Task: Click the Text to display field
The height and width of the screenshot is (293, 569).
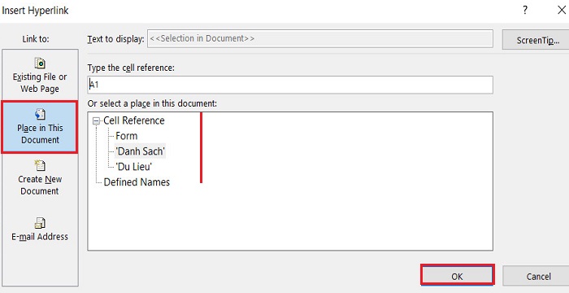Action: pyautogui.click(x=320, y=38)
